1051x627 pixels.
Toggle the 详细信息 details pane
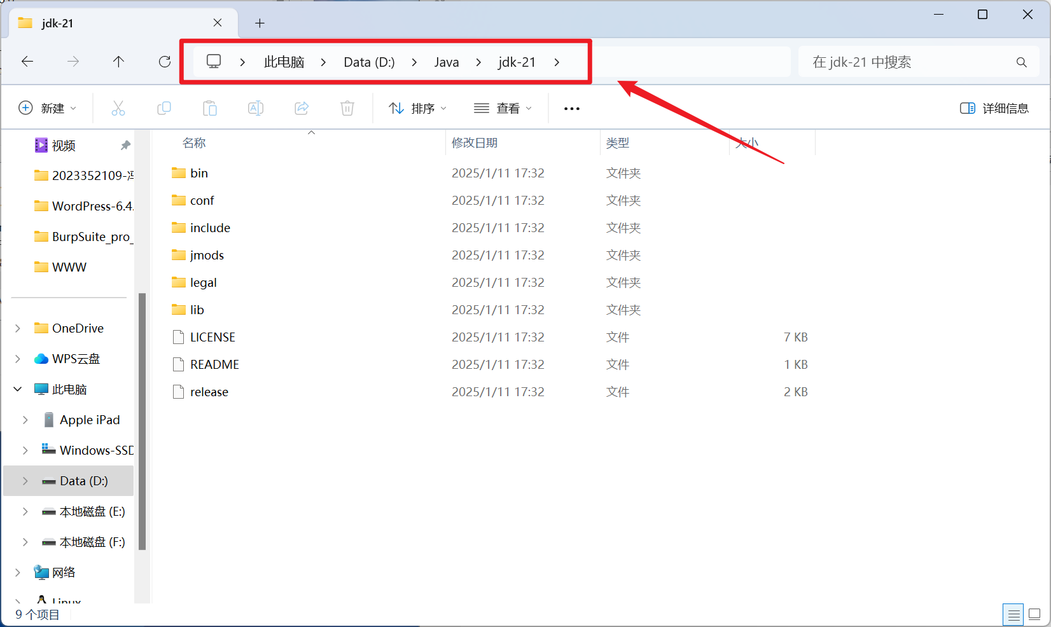994,108
